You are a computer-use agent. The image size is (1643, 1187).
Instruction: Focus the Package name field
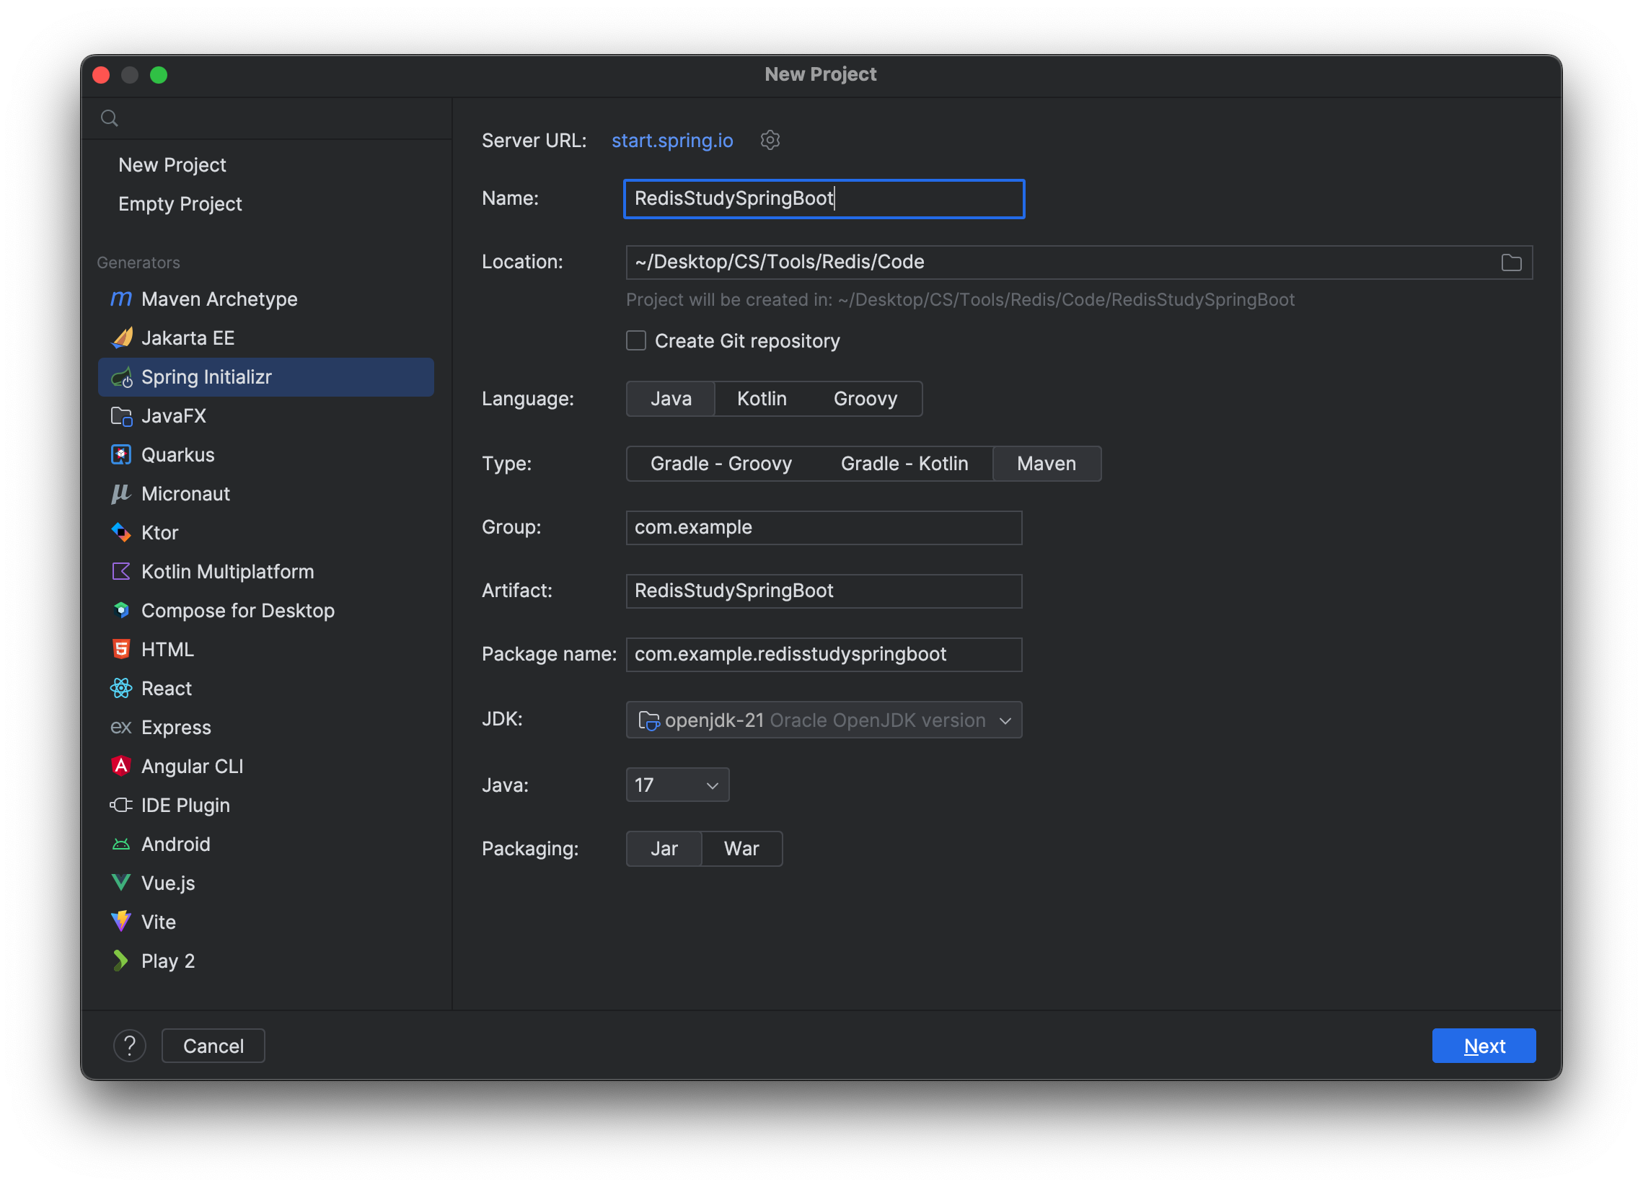coord(824,655)
